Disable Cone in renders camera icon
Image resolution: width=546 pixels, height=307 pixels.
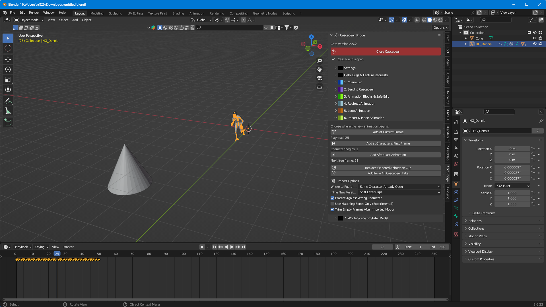(540, 38)
